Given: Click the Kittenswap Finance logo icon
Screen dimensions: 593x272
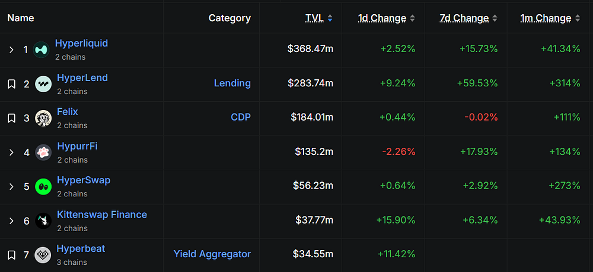Looking at the screenshot, I should (x=43, y=221).
